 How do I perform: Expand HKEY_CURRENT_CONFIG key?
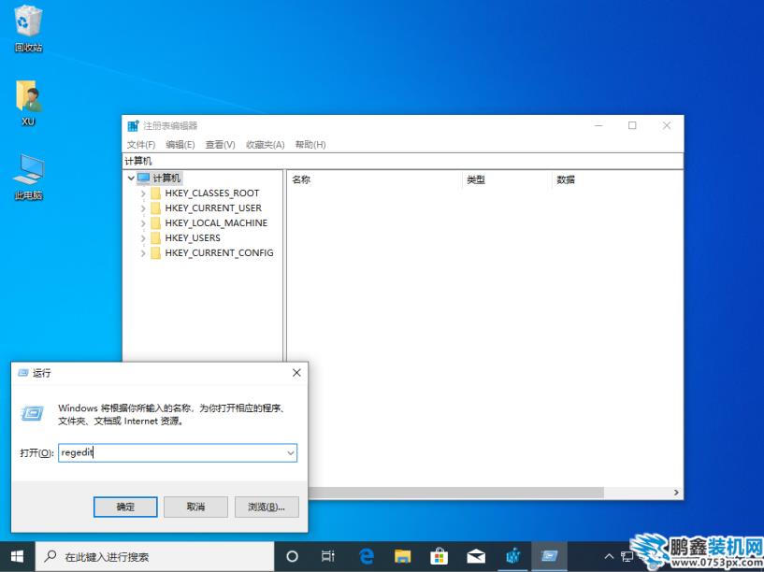(143, 253)
